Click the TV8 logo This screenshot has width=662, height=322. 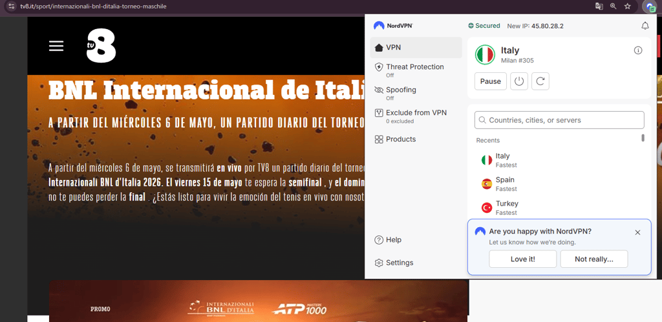pyautogui.click(x=101, y=46)
